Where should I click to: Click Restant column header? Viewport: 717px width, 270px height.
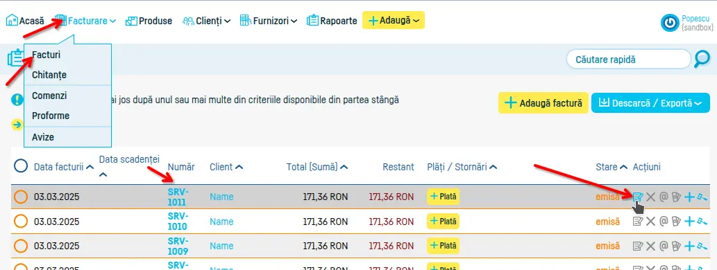(398, 167)
